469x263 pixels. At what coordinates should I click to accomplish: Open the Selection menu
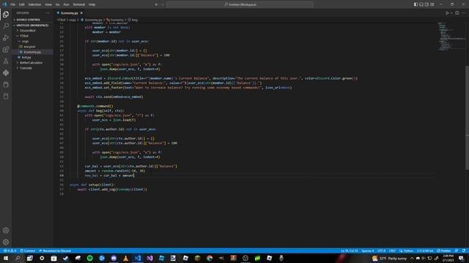click(34, 4)
